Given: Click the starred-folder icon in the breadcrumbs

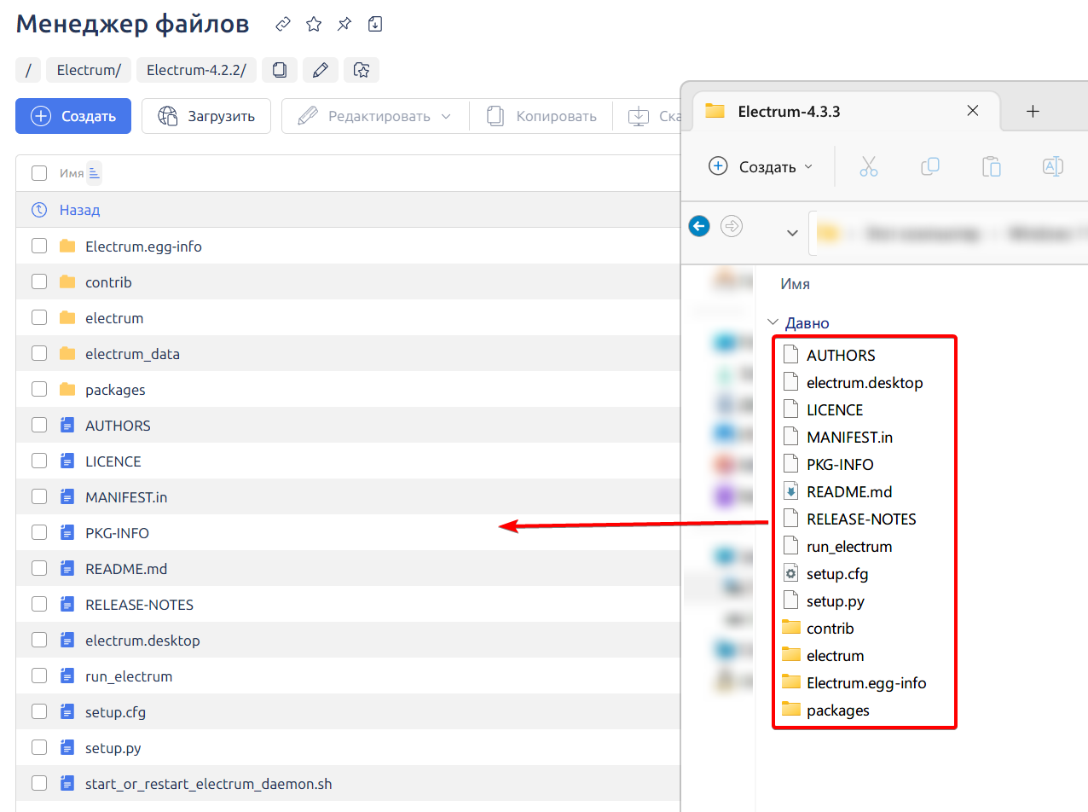Looking at the screenshot, I should 362,71.
